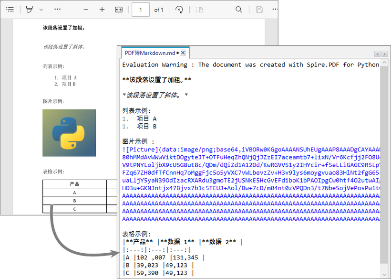
Task: Click the row |A |102 ,007 |131,345 |
Action: pos(164,258)
